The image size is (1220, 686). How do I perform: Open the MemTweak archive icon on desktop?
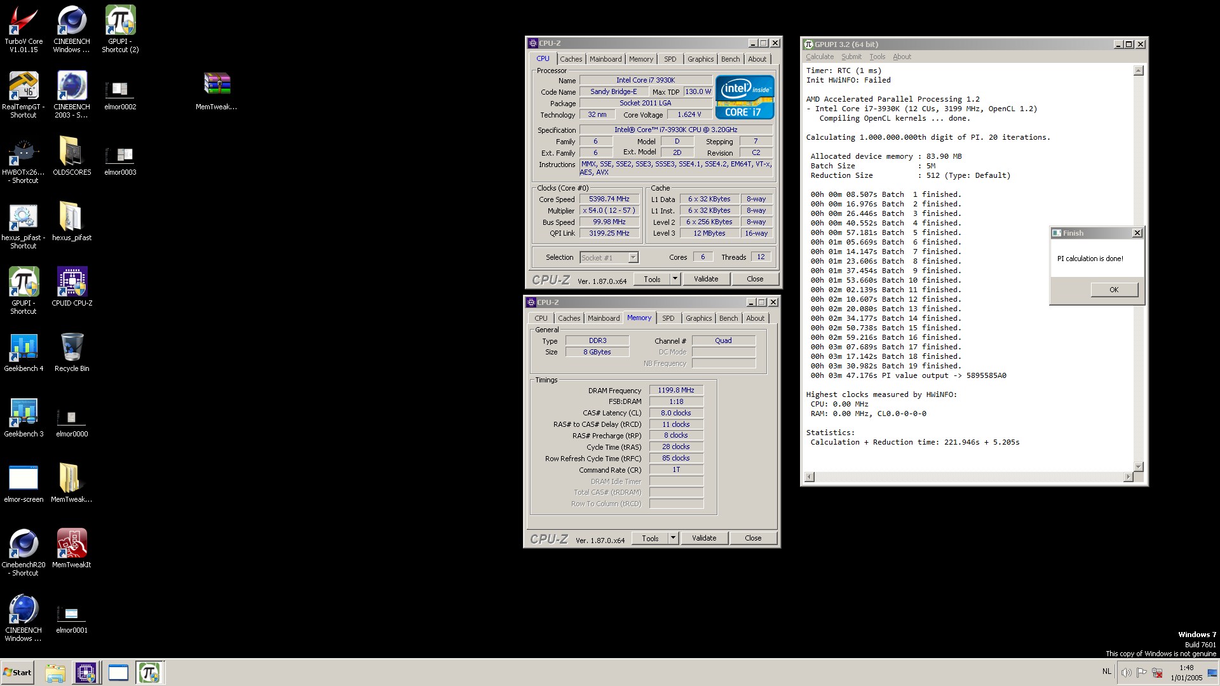point(216,92)
